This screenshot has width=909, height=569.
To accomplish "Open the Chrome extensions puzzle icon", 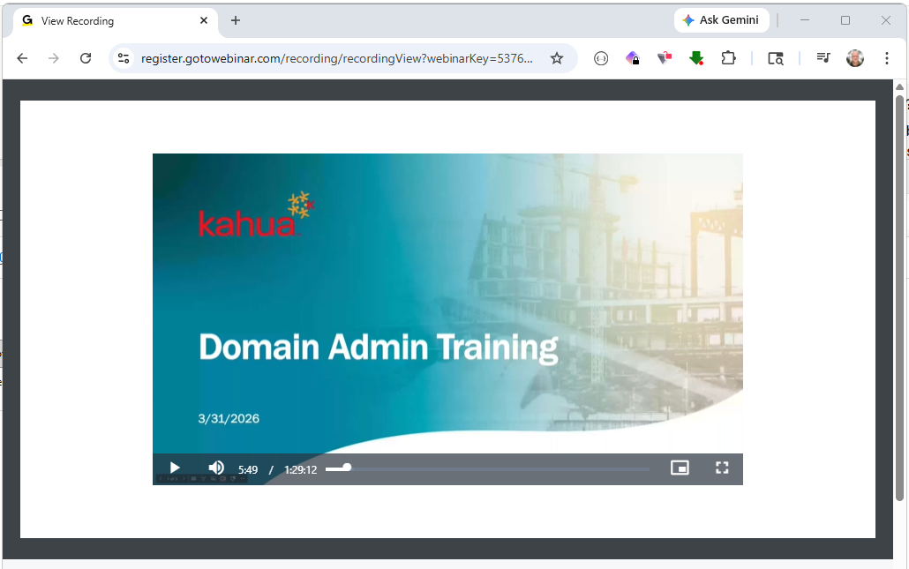I will pos(728,58).
